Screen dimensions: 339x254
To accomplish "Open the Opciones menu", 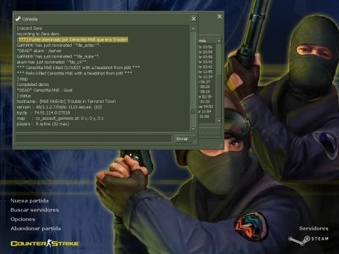I will (x=22, y=219).
